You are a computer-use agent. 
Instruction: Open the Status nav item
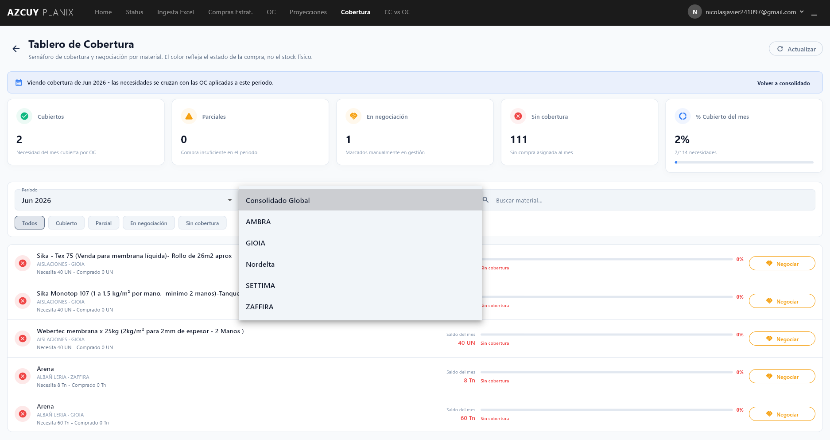point(135,12)
